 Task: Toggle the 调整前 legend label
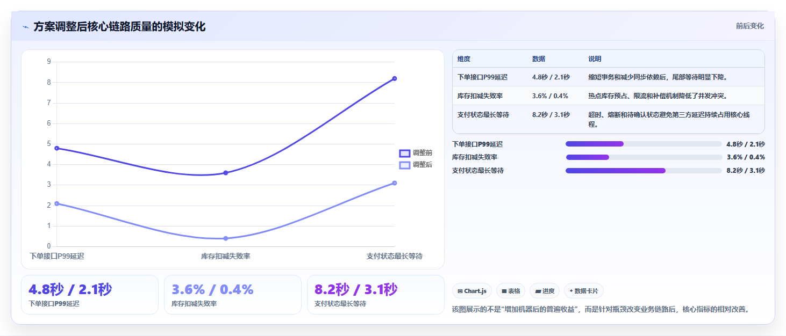[x=423, y=154]
